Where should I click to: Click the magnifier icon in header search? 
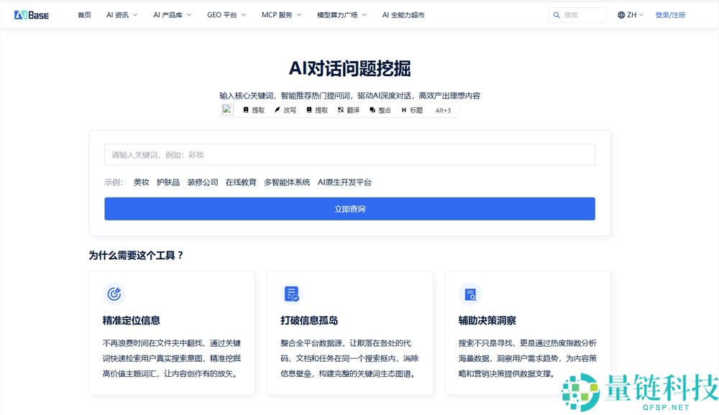pyautogui.click(x=557, y=15)
